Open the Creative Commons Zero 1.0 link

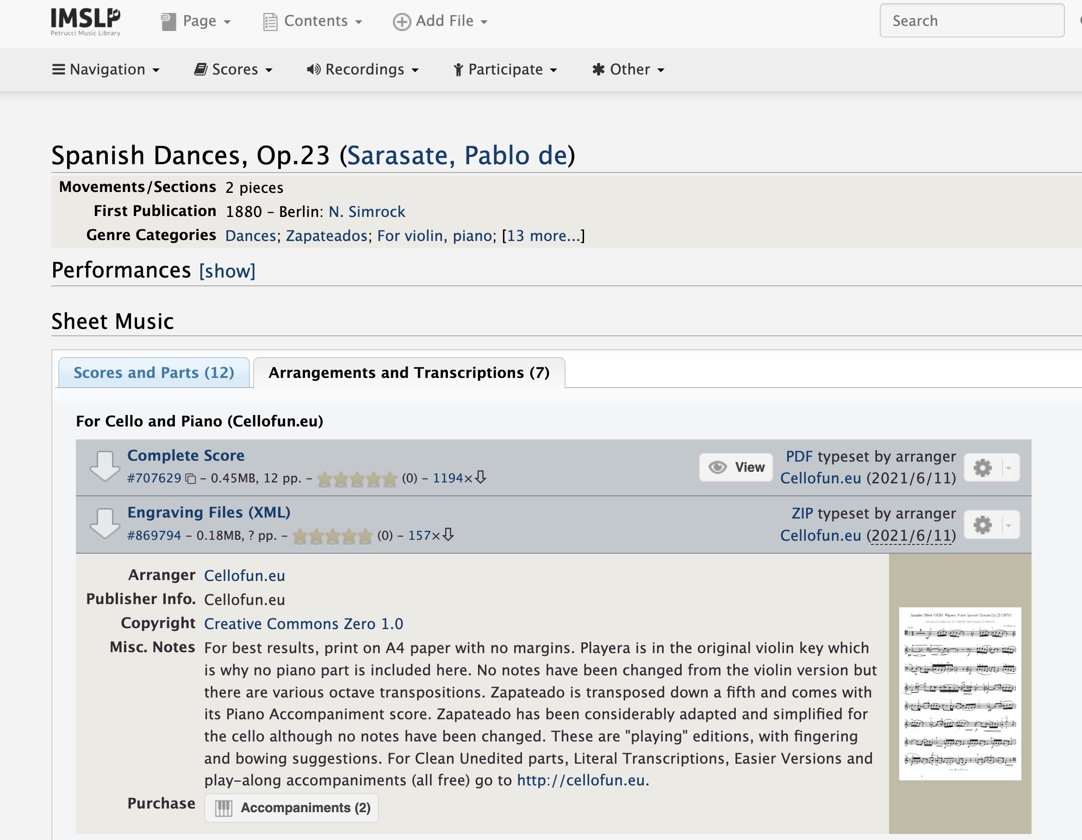[304, 624]
